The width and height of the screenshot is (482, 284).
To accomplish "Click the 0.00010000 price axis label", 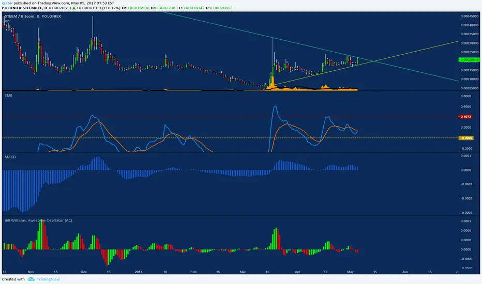I will pos(470,79).
